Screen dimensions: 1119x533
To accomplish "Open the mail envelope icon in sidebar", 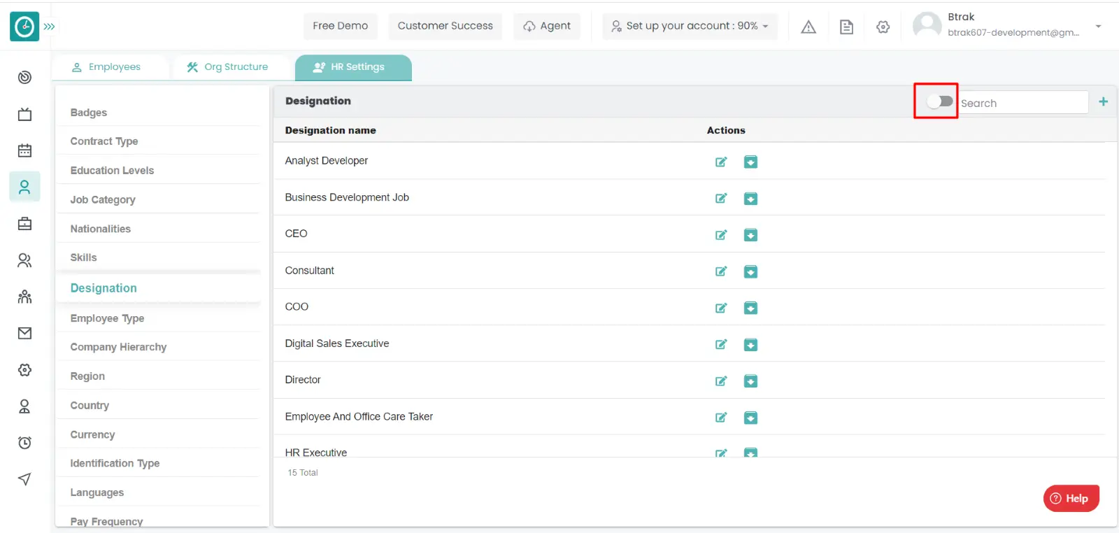I will click(x=24, y=333).
